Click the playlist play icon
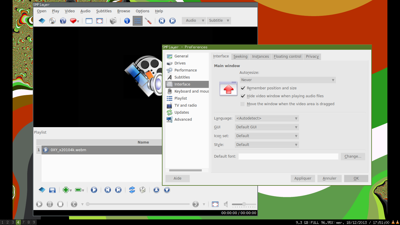 (94, 190)
